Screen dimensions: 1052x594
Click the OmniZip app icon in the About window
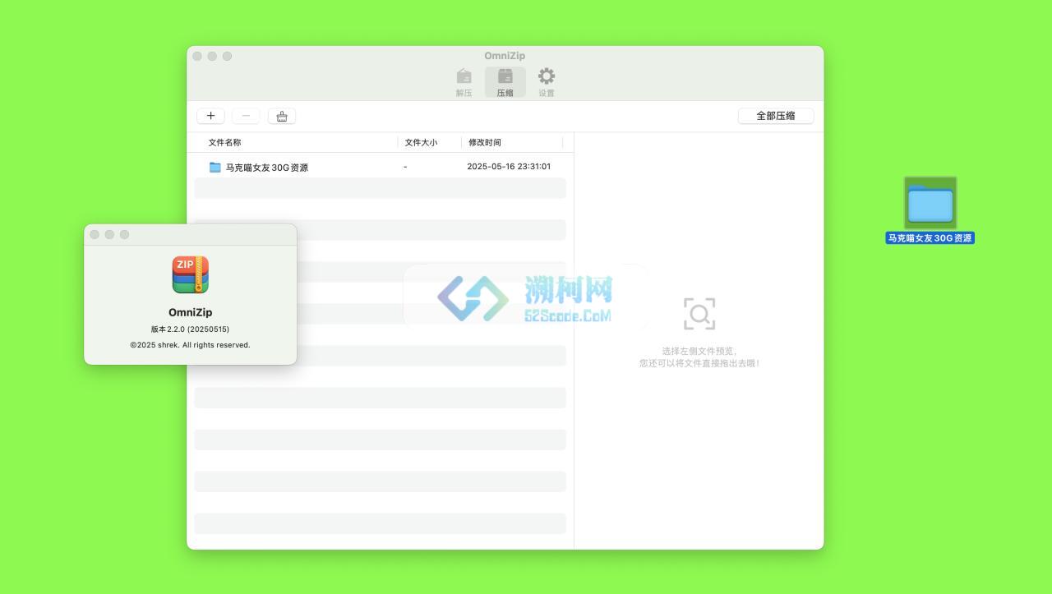point(191,274)
